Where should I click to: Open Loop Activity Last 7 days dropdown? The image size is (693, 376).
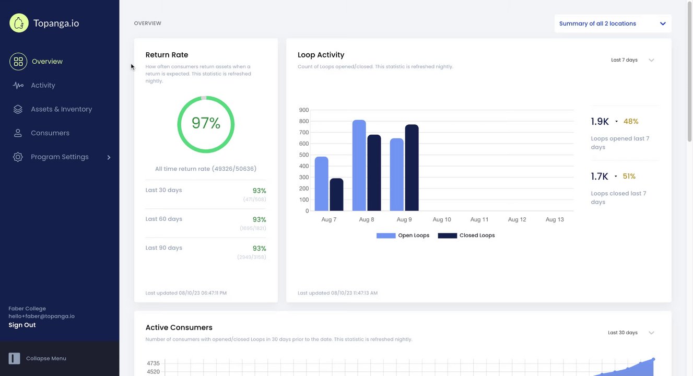click(632, 60)
